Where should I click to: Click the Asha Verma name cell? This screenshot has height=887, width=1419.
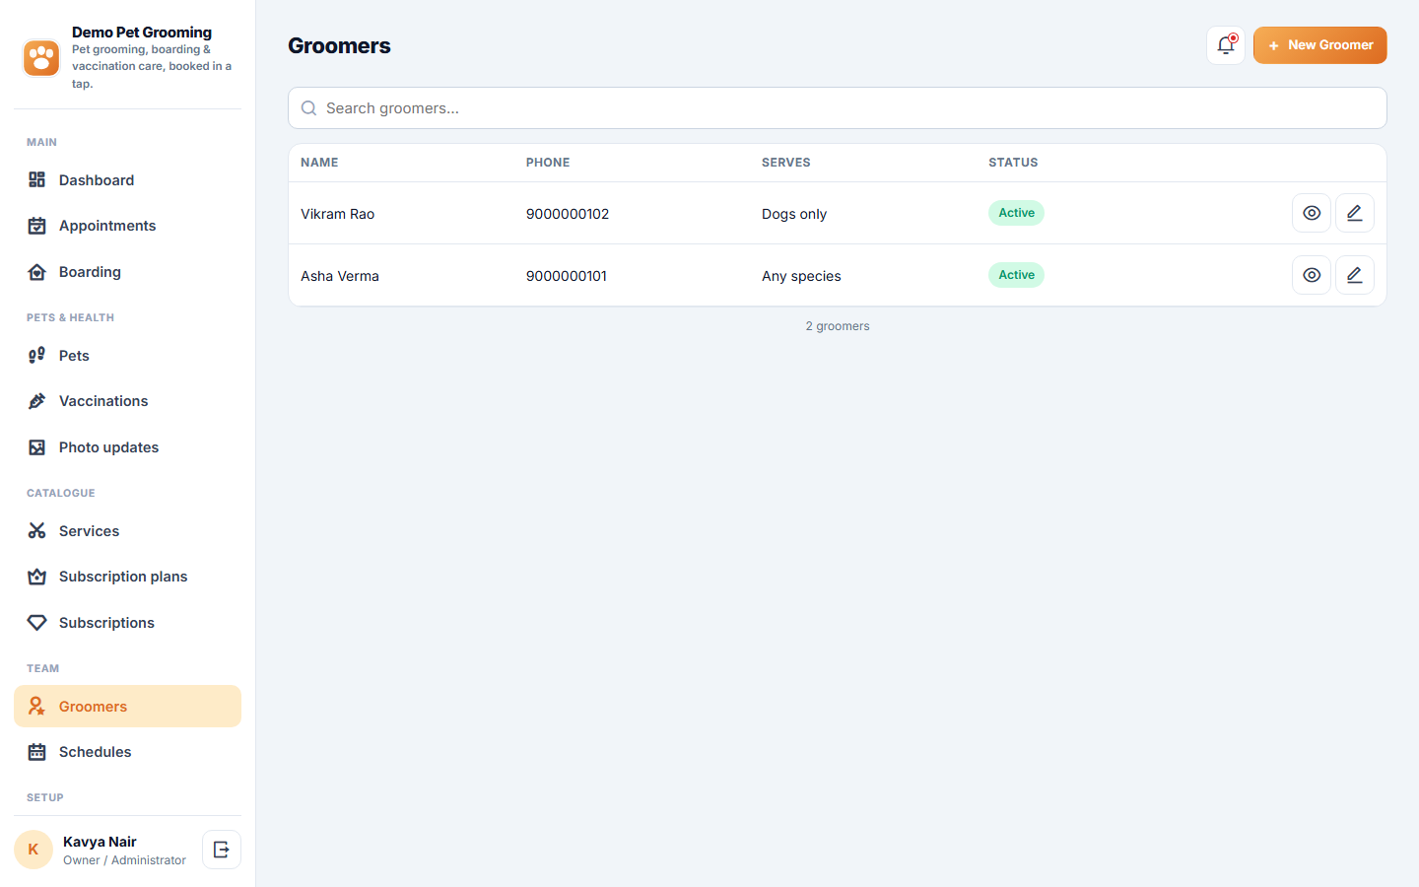point(340,276)
